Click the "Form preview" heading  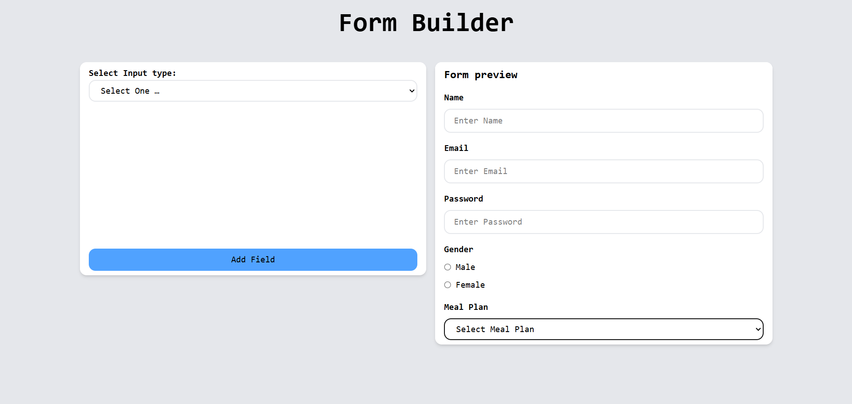coord(481,75)
